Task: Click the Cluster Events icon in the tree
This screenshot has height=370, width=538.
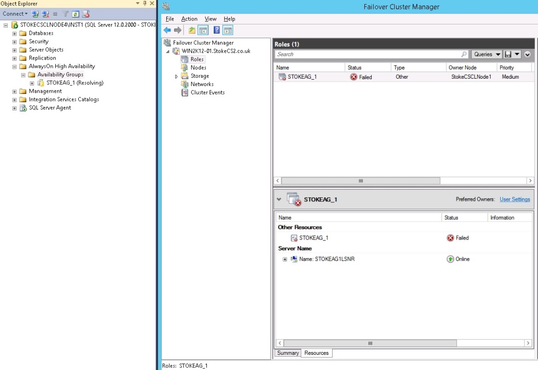Action: (x=184, y=92)
